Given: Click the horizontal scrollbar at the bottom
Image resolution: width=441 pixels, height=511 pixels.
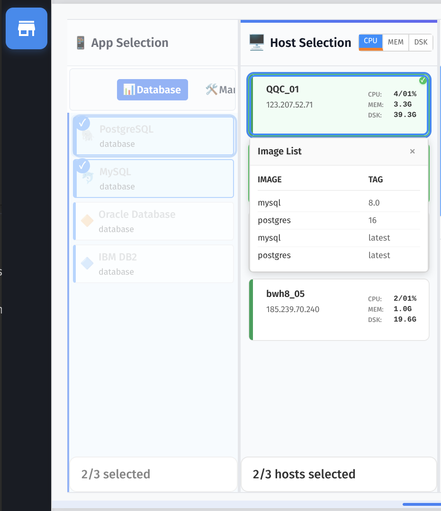Looking at the screenshot, I should [421, 504].
